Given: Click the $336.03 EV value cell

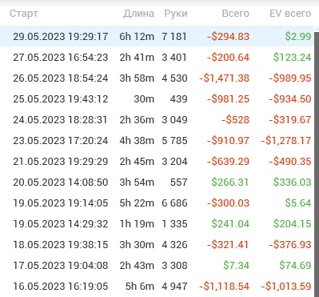Looking at the screenshot, I should [x=293, y=183].
